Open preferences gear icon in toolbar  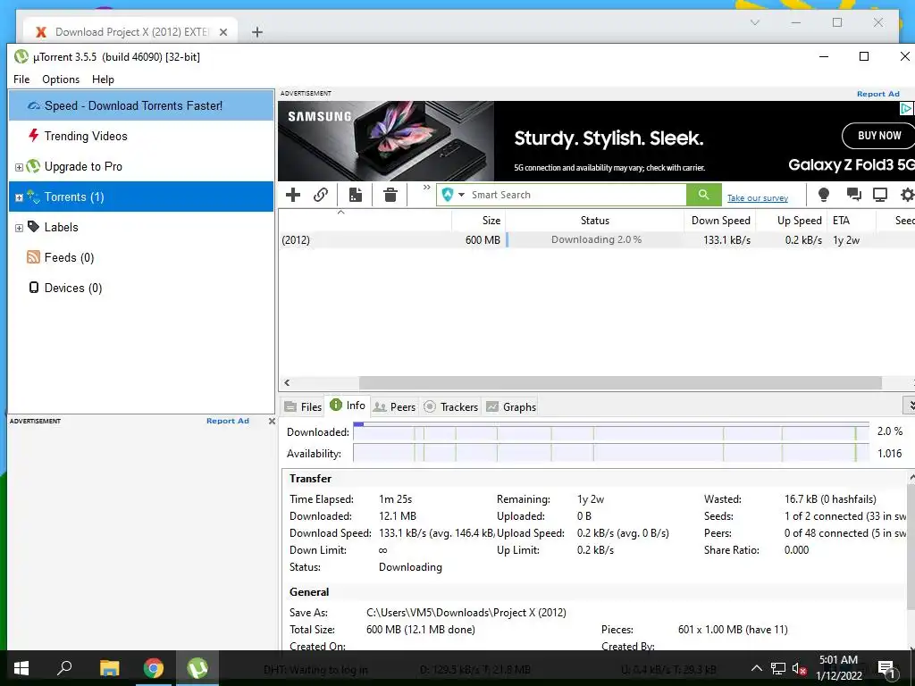(x=908, y=195)
